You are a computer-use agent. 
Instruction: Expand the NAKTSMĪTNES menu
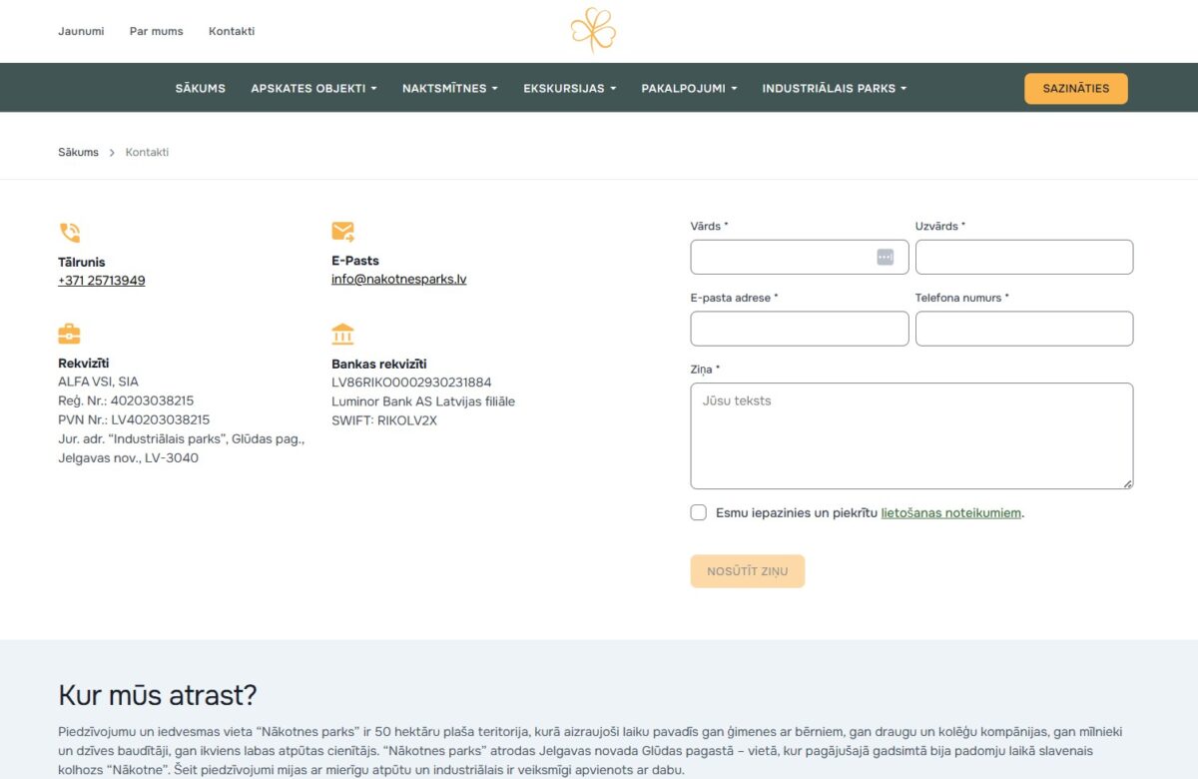point(449,88)
